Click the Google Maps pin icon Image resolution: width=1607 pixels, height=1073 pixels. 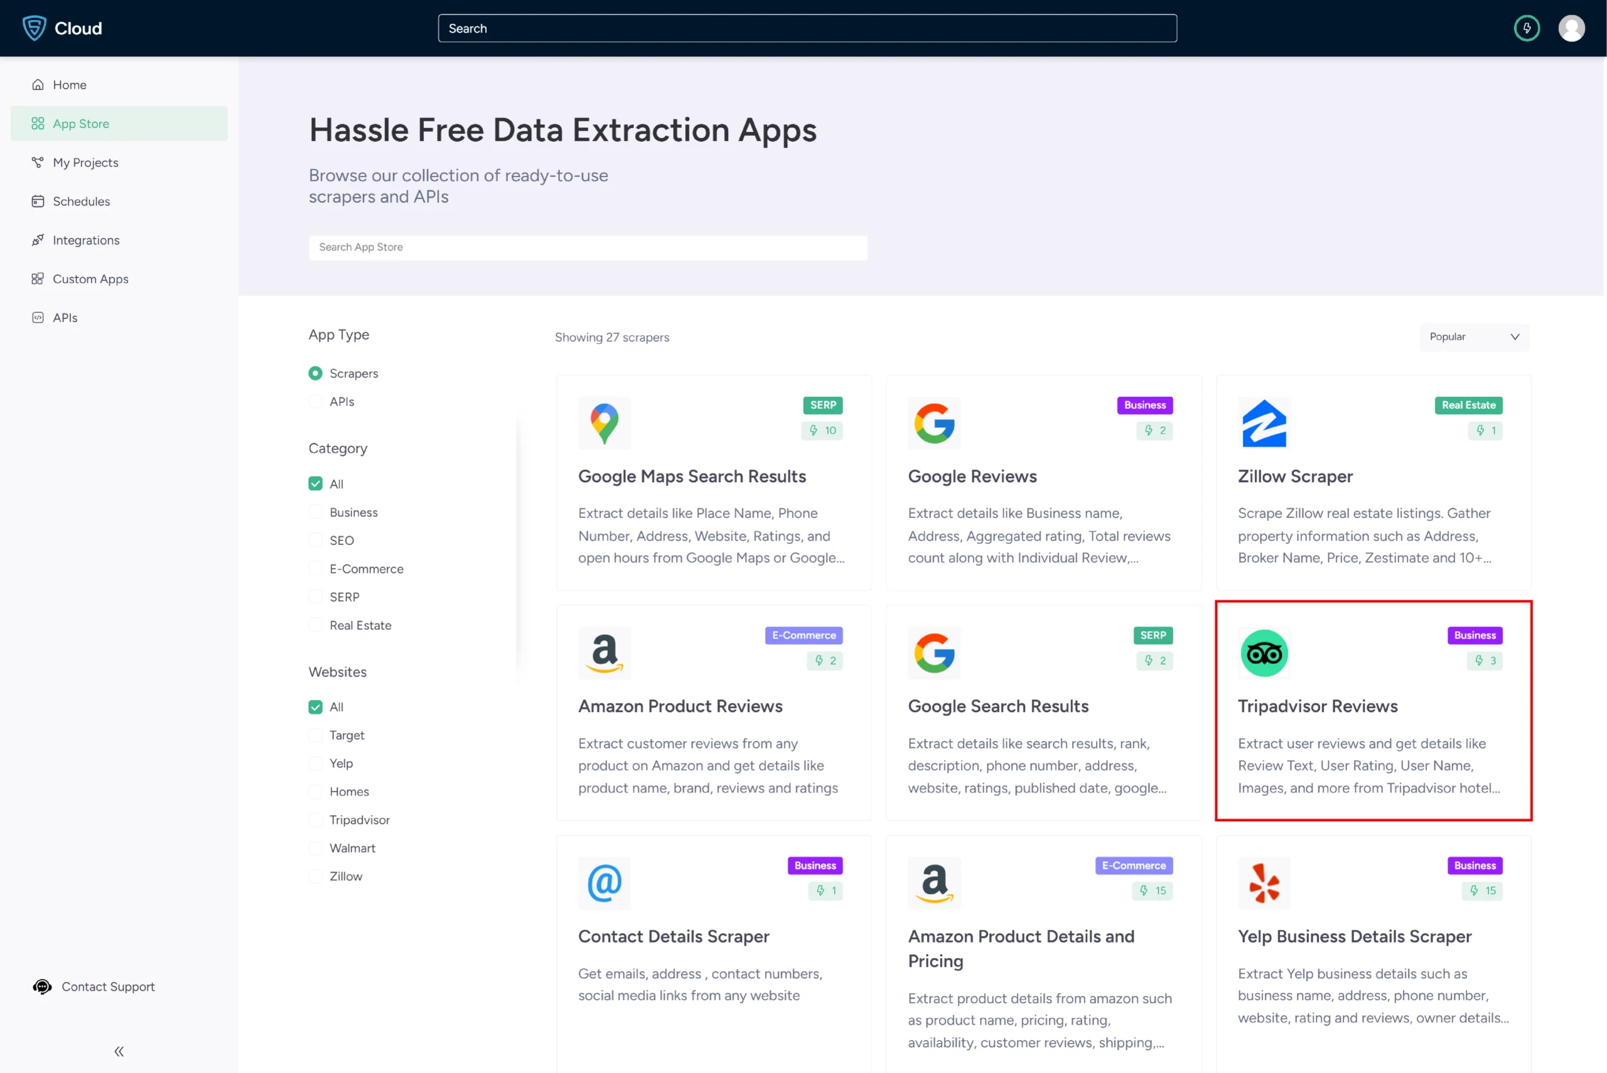[x=604, y=423]
